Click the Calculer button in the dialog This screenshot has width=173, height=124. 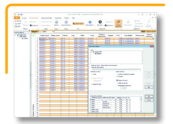tap(149, 73)
